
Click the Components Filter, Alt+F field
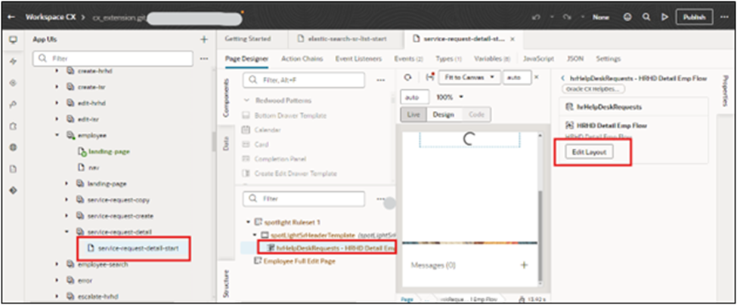[304, 80]
